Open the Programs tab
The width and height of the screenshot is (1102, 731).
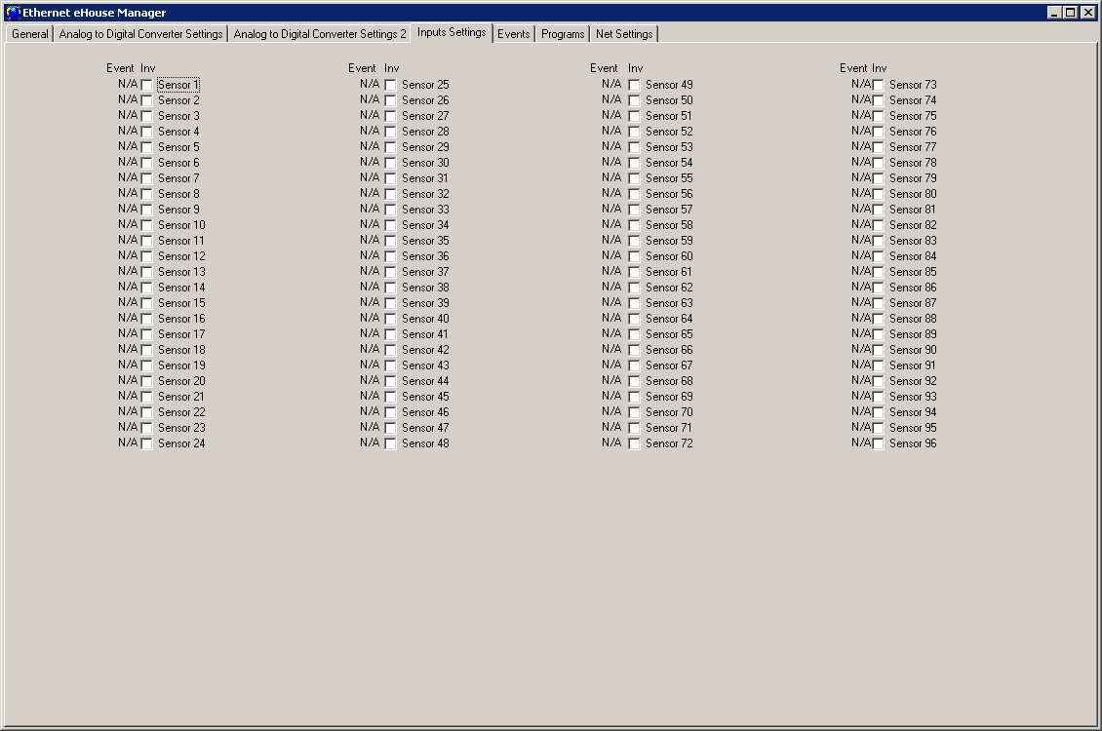[563, 34]
